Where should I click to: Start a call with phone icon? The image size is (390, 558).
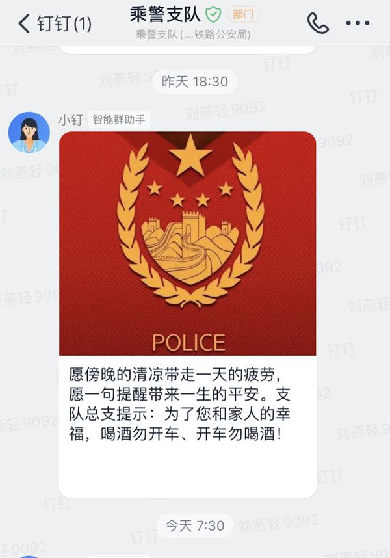[318, 23]
